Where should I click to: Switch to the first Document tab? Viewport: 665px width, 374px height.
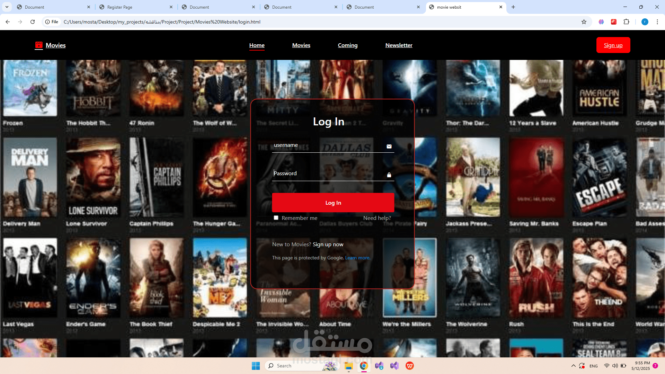54,7
